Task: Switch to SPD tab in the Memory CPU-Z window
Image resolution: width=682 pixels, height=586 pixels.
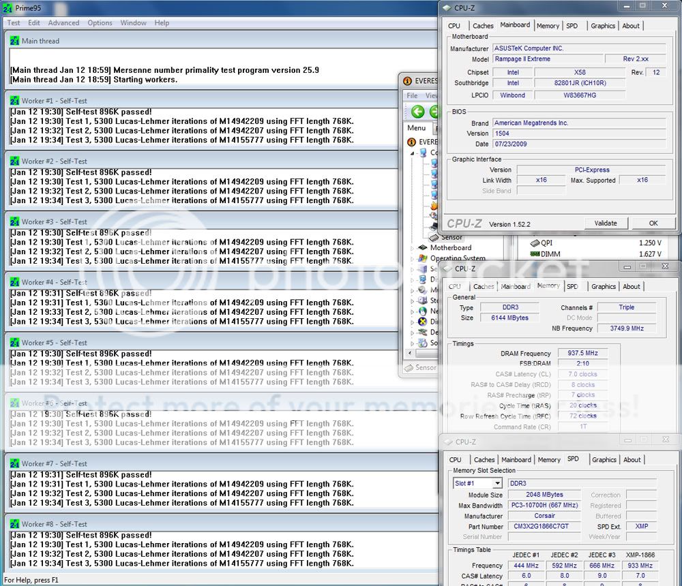Action: click(x=572, y=287)
